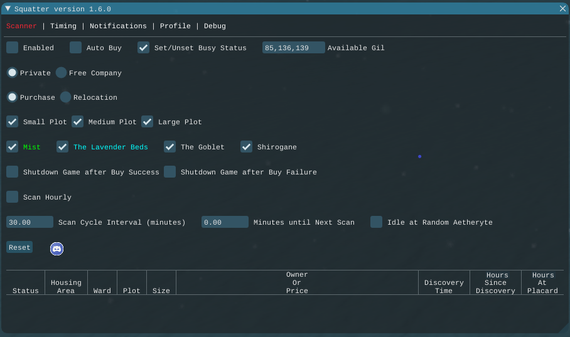
Task: Open the Debug tab
Action: click(x=215, y=26)
